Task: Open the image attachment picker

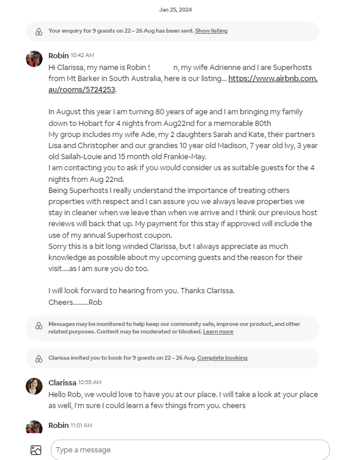Action: pos(36,450)
